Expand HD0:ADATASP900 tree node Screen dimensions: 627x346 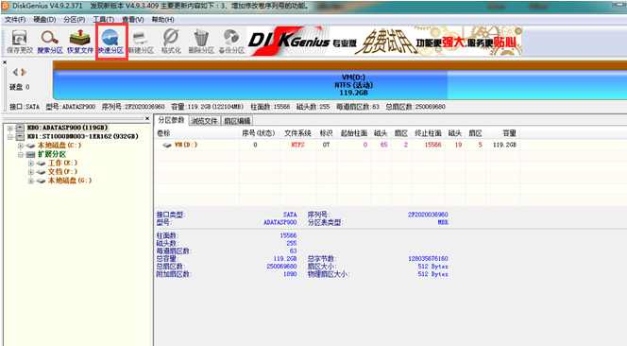click(x=10, y=129)
